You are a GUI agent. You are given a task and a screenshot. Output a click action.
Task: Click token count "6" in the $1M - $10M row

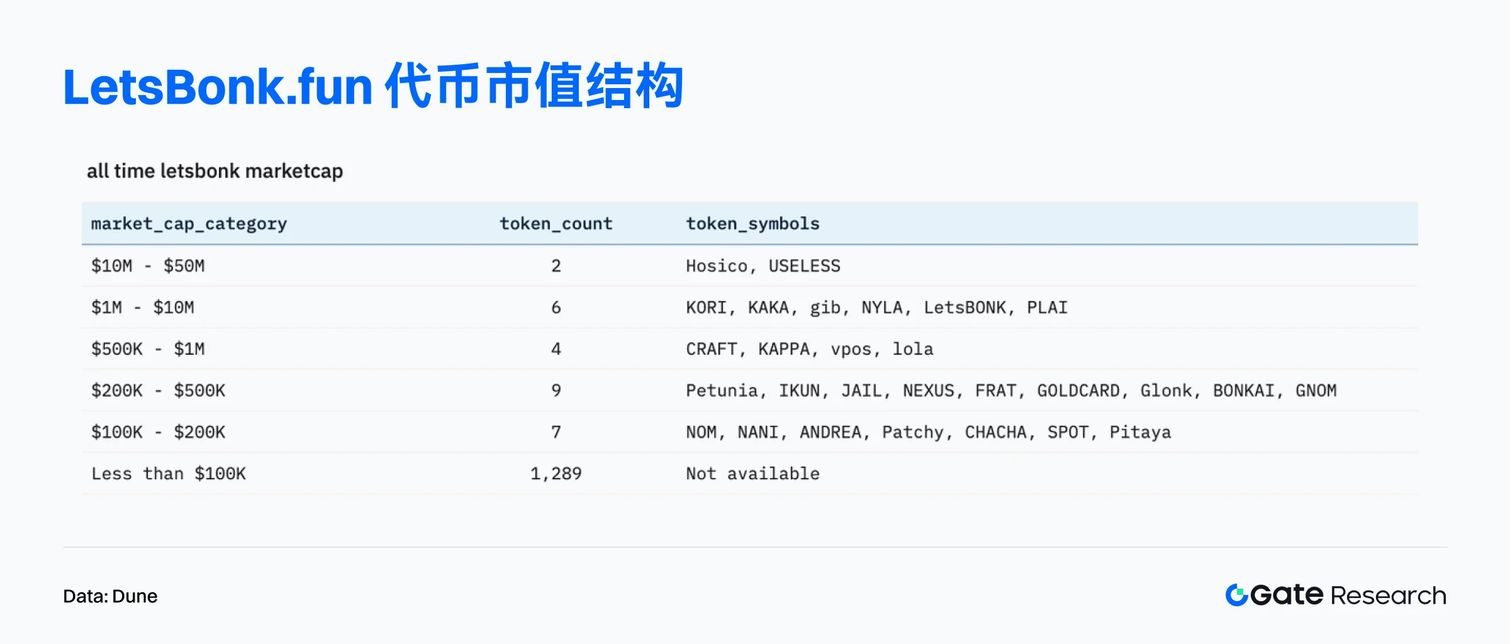pyautogui.click(x=556, y=308)
